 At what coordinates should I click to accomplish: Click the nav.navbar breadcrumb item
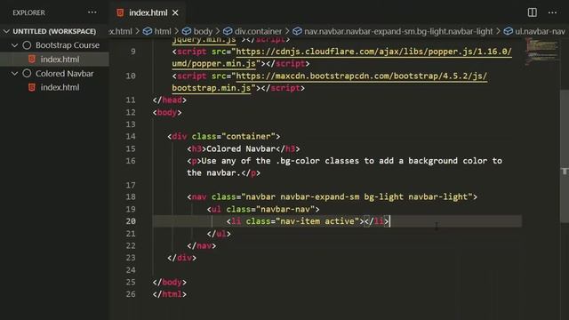point(398,32)
